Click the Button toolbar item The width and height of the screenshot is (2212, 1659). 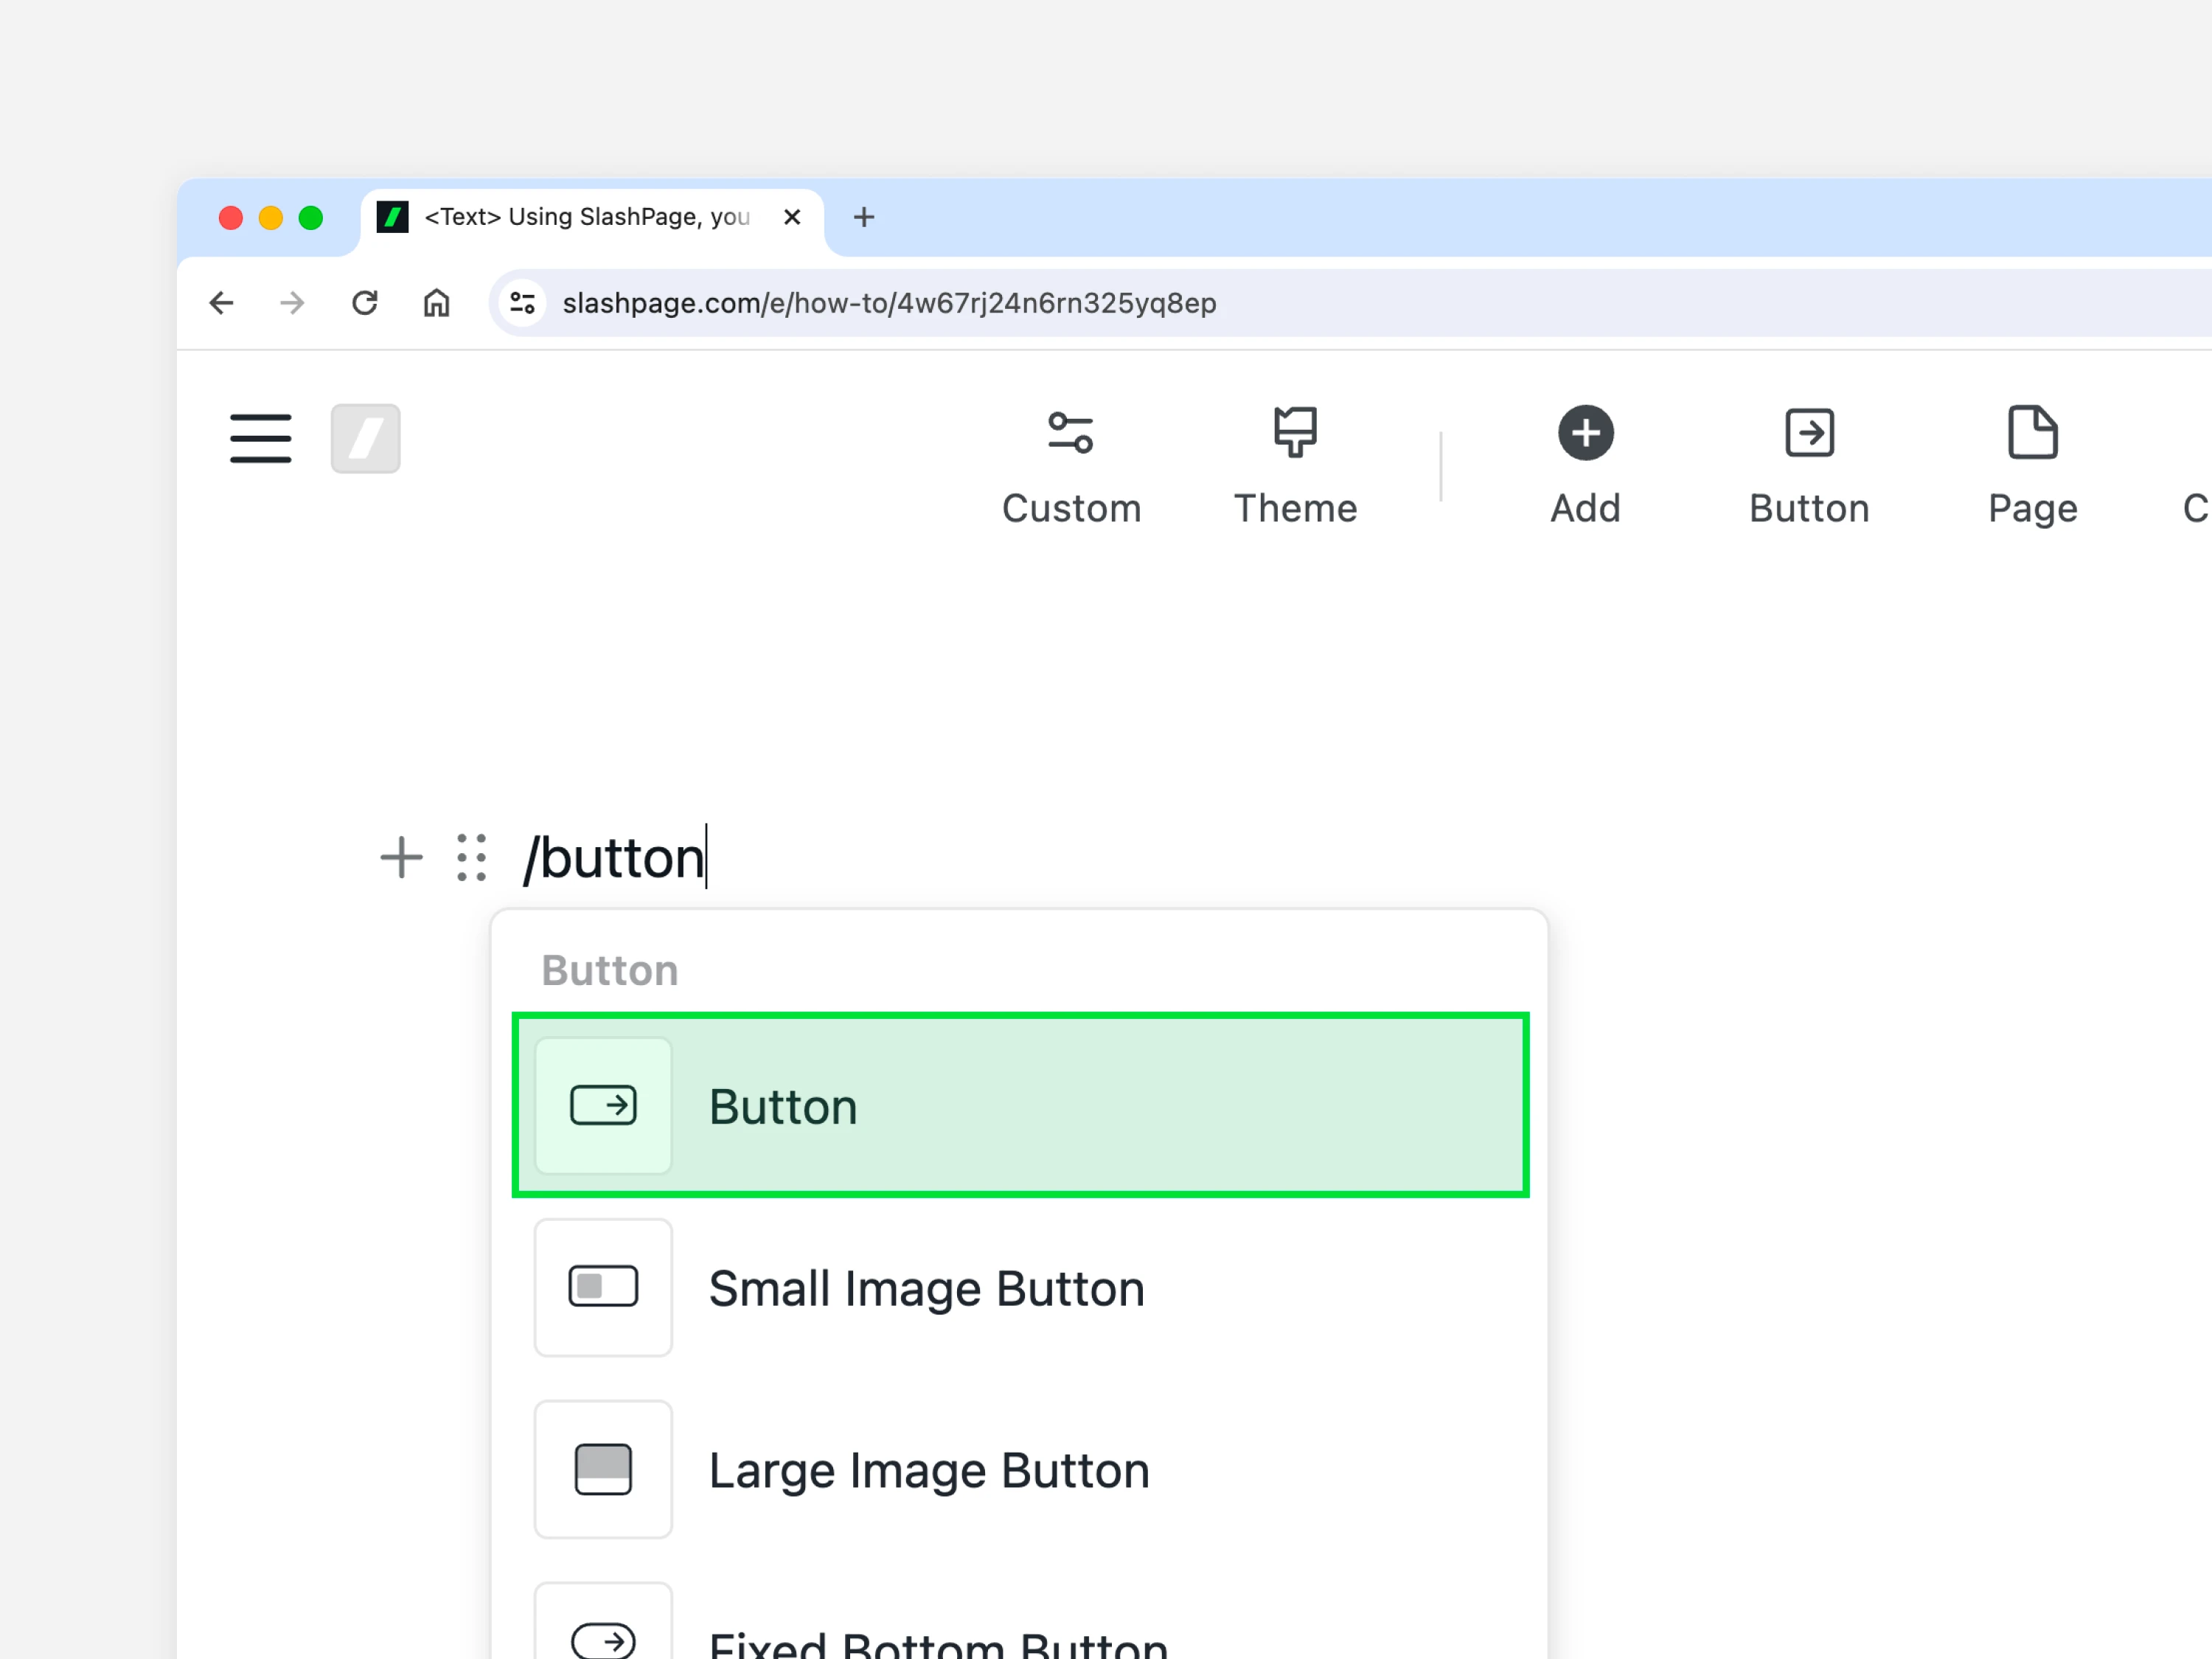[x=1809, y=467]
